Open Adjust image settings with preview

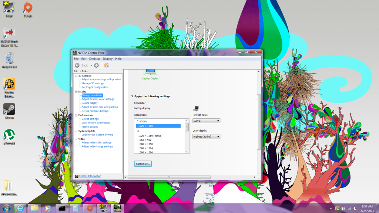tap(101, 80)
